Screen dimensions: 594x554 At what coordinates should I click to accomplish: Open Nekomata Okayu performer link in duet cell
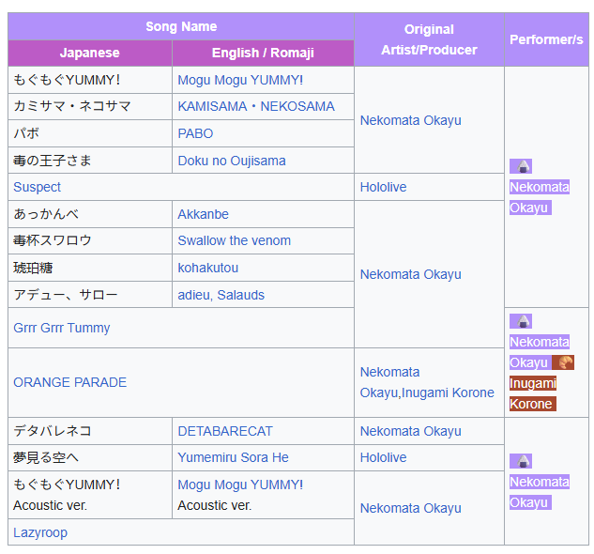(540, 352)
